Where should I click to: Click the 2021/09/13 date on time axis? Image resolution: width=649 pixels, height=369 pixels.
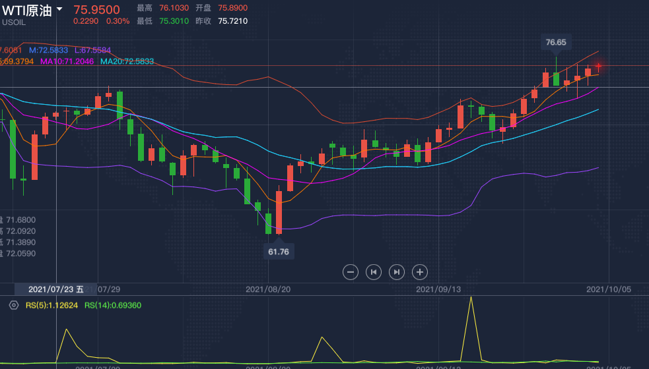(x=438, y=289)
